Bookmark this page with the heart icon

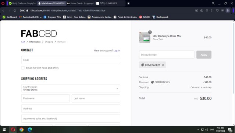coord(217,11)
